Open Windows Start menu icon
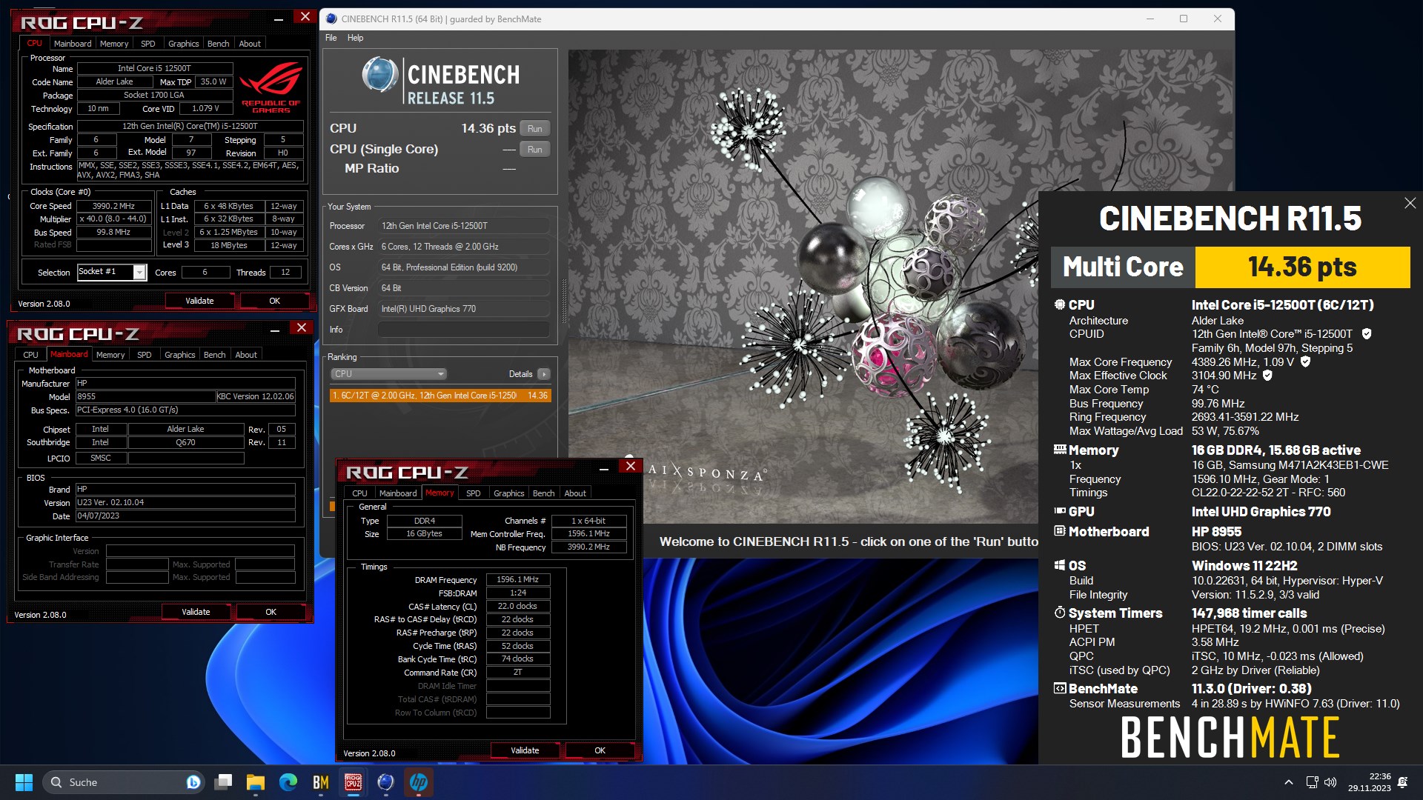1423x800 pixels. point(24,782)
